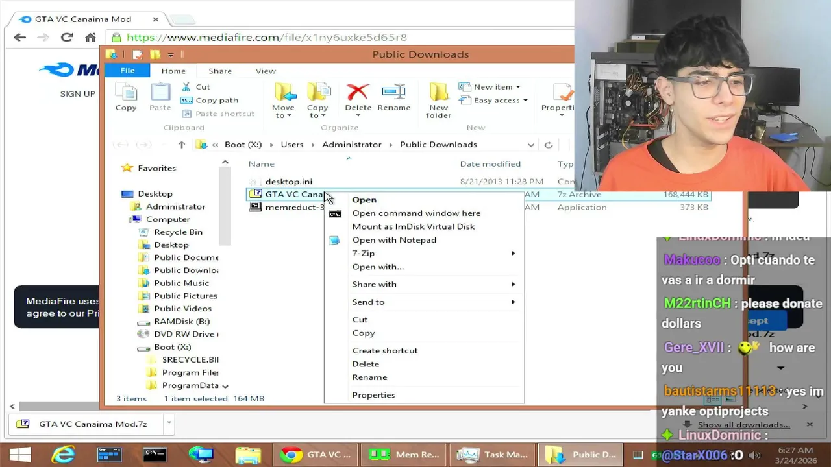Click the Copy ribbon icon
Screen dimensions: 831x467
click(126, 99)
